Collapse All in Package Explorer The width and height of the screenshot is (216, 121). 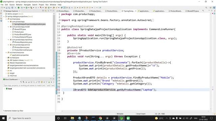coord(43,11)
